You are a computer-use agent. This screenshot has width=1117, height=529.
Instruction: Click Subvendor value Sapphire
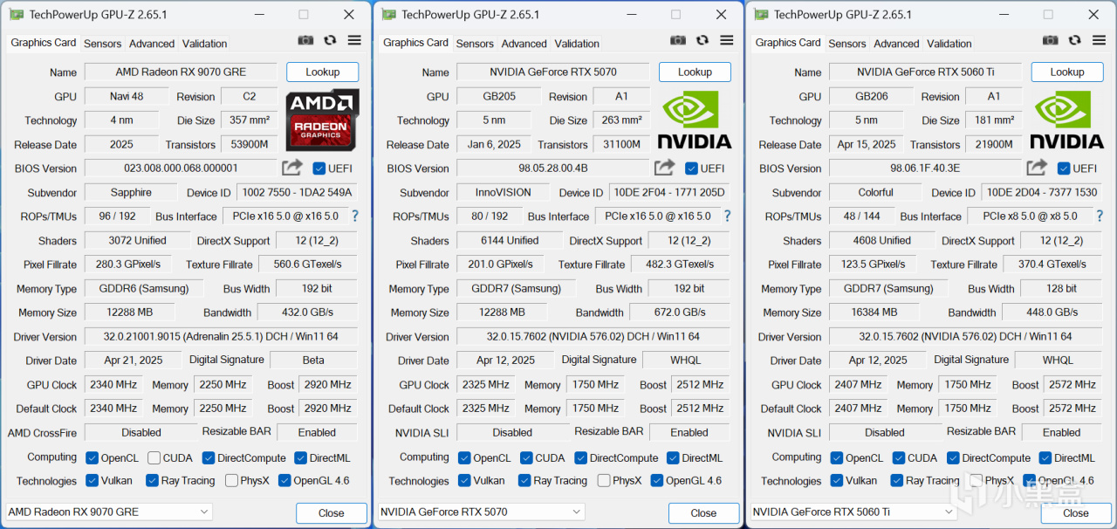pyautogui.click(x=131, y=192)
